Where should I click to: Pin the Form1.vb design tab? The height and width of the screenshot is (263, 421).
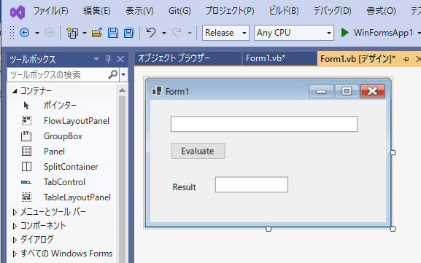click(406, 59)
